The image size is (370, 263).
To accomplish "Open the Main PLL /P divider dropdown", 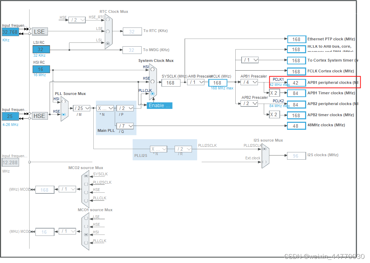I will (125, 108).
